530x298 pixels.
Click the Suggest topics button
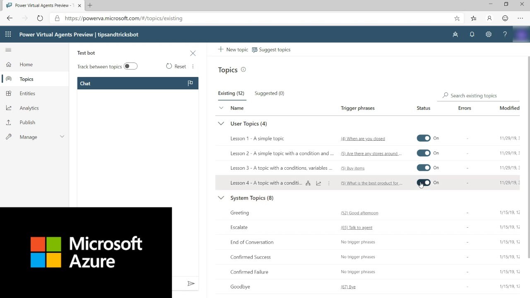271,50
